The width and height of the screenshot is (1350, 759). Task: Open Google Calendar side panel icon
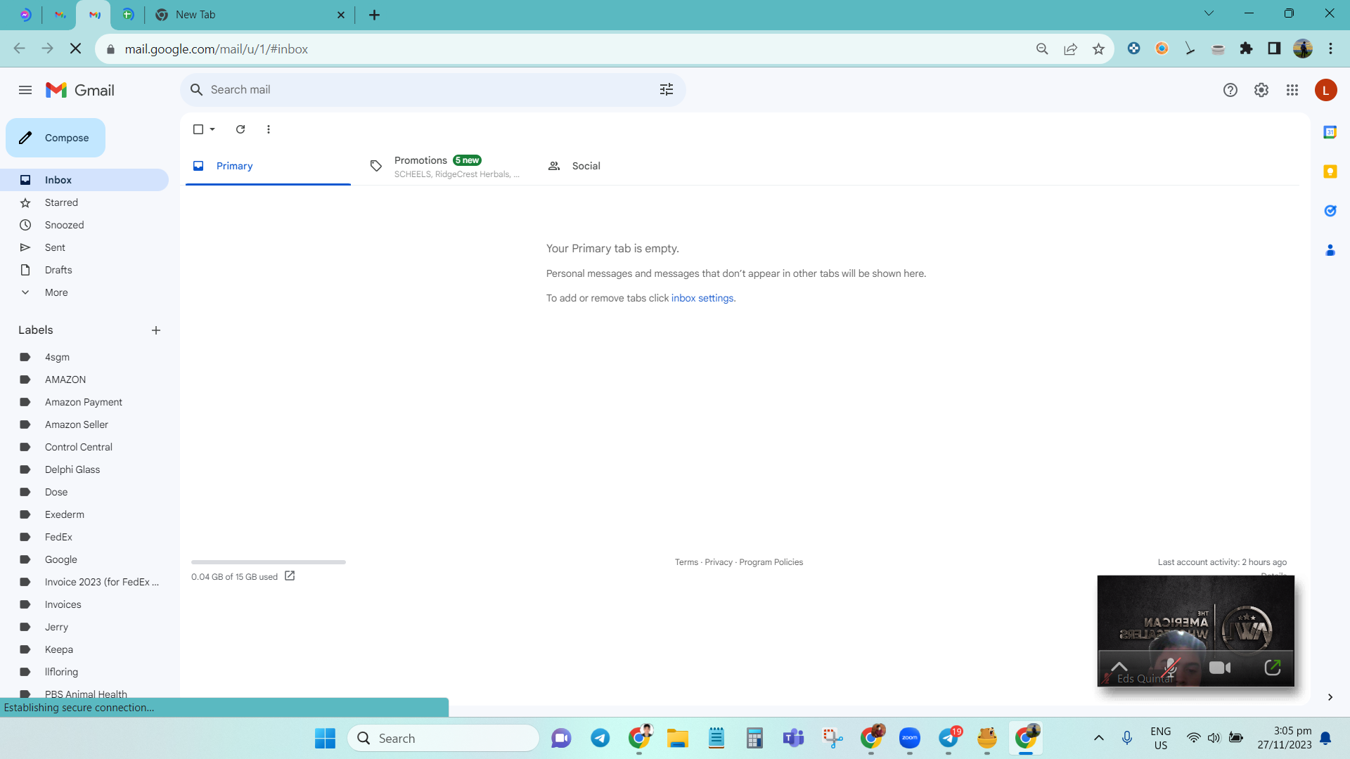coord(1330,132)
